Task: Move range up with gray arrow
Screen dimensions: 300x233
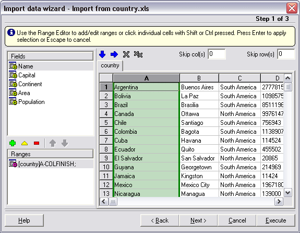Action: click(53, 143)
